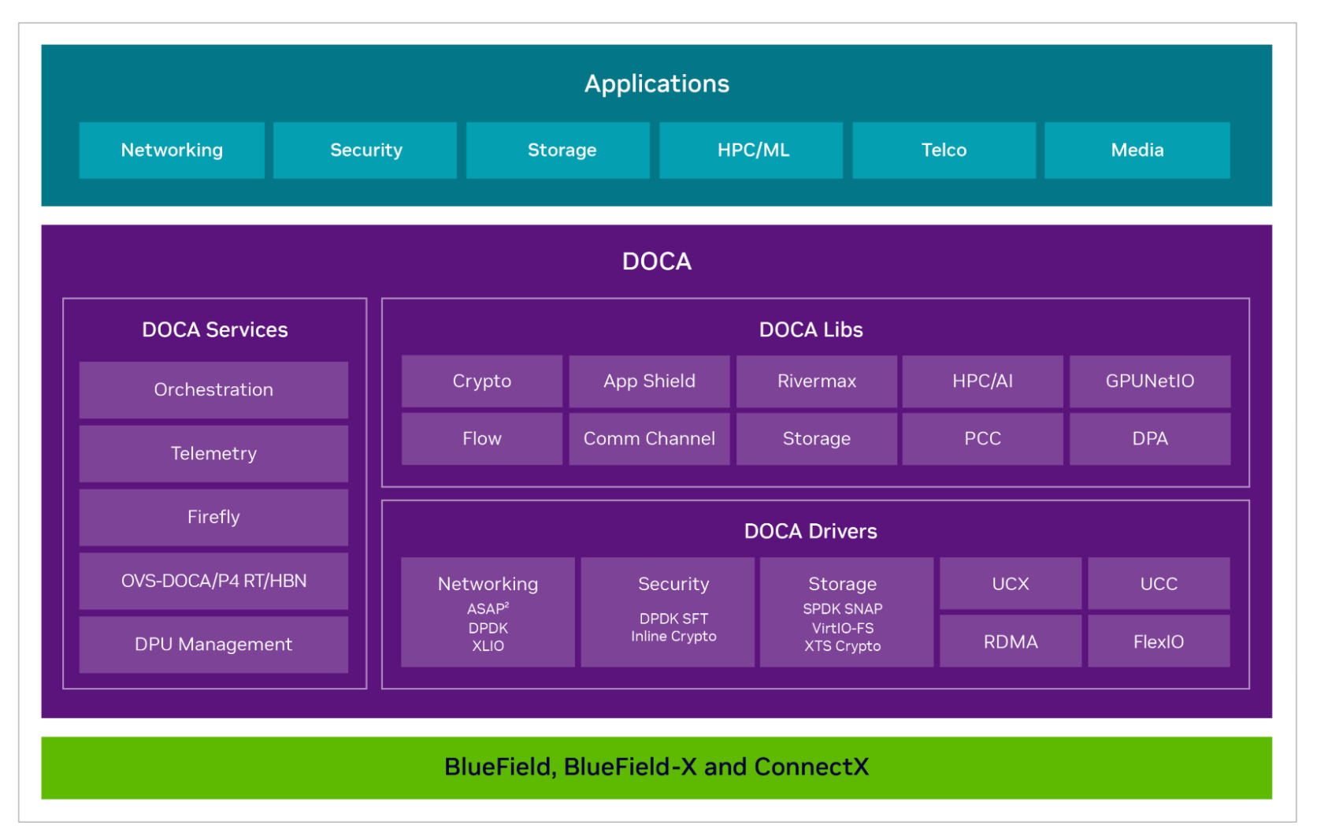
Task: Select the Firefly service box
Action: [213, 517]
